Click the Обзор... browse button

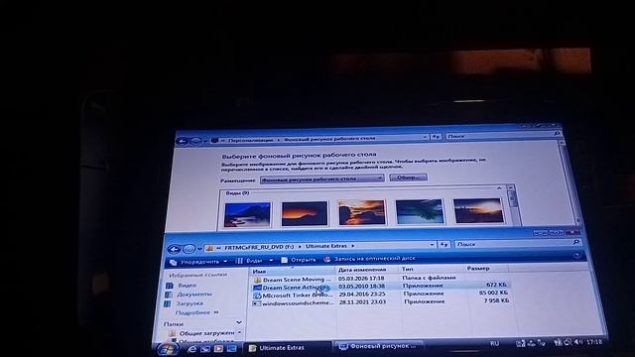408,178
